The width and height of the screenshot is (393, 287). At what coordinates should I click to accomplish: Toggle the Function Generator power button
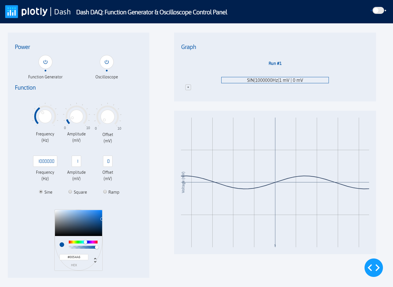tap(45, 62)
